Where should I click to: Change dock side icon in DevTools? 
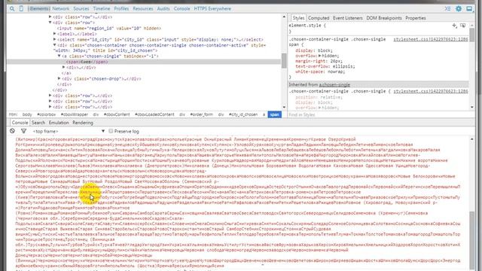[x=469, y=8]
